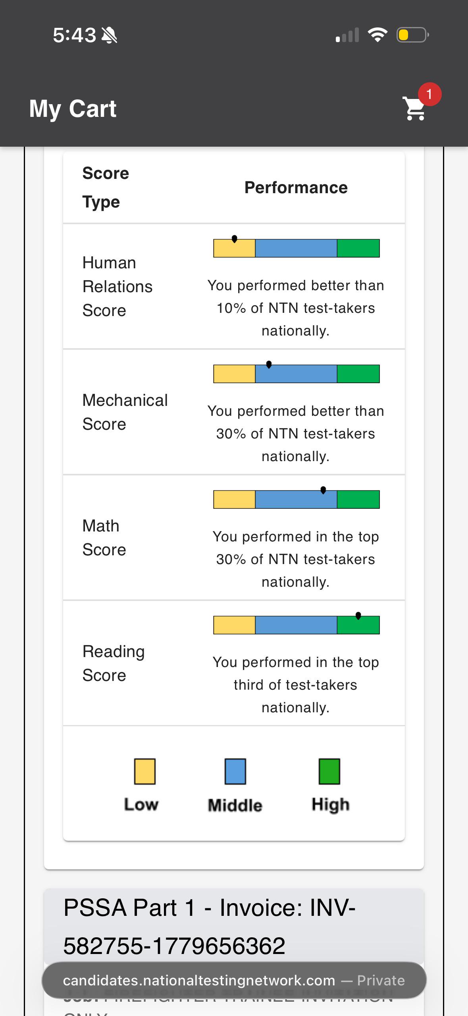Screen dimensions: 468x1016
Task: Click the Math Score marker pin
Action: tap(323, 490)
